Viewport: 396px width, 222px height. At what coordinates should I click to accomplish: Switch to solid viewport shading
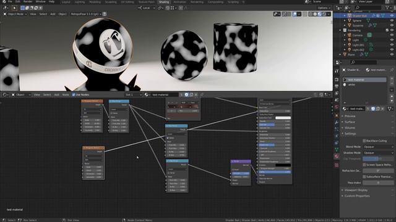coord(315,14)
